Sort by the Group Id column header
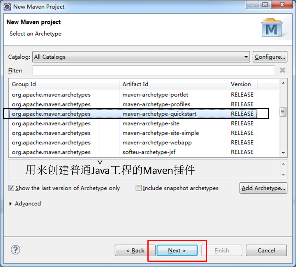This screenshot has height=267, width=296. [64, 84]
